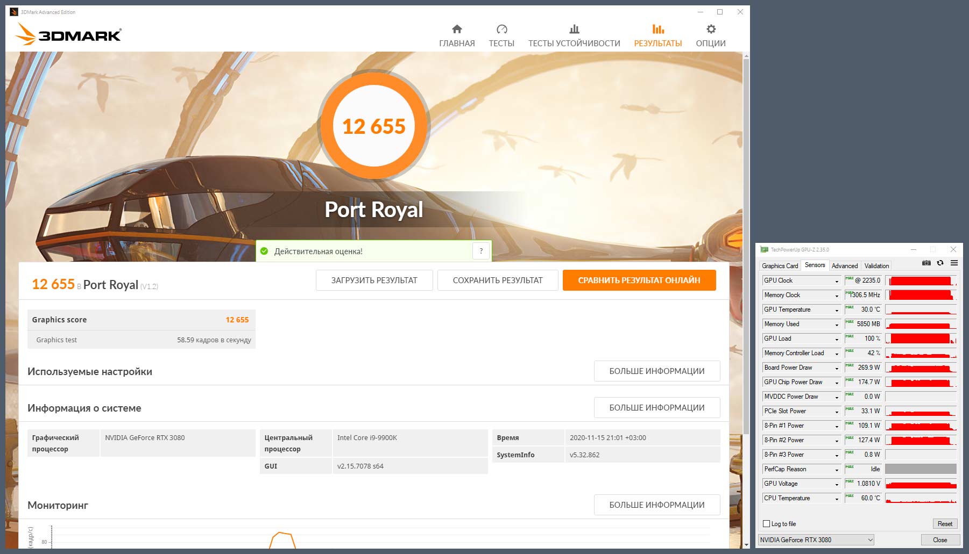Screen dimensions: 969x554
Task: Go to the ГЛАВНАЯ home section
Action: point(457,36)
